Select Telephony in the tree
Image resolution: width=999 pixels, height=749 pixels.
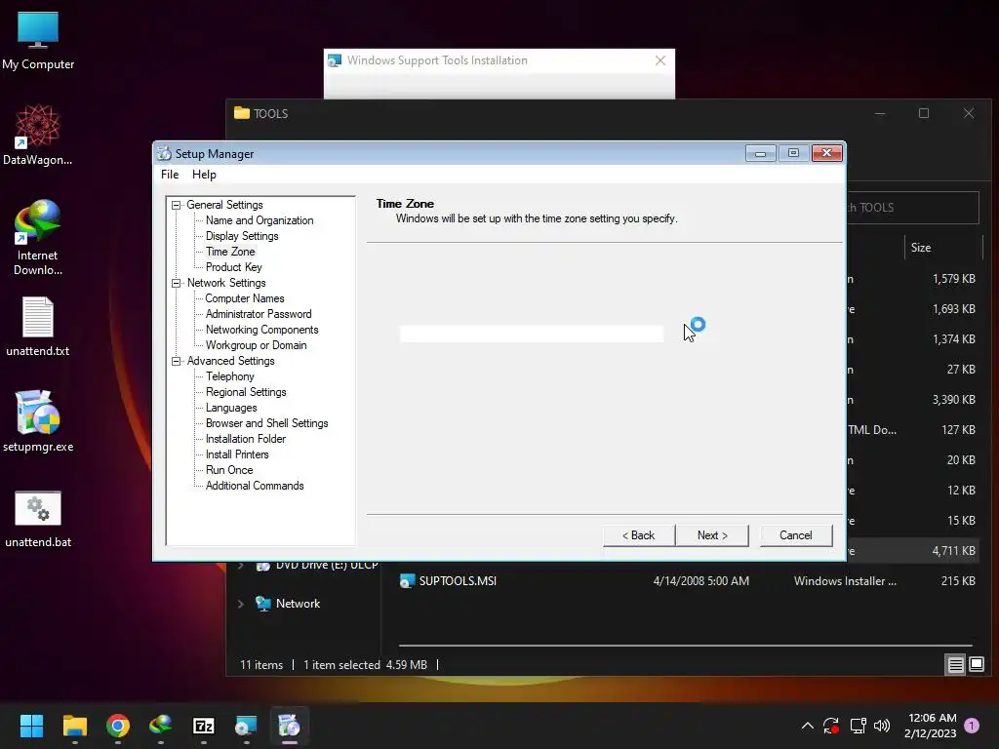click(x=230, y=376)
